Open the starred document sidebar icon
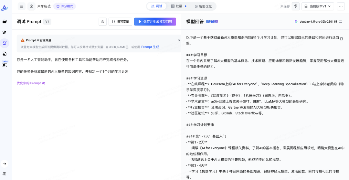349x180 pixels. [x=5, y=54]
